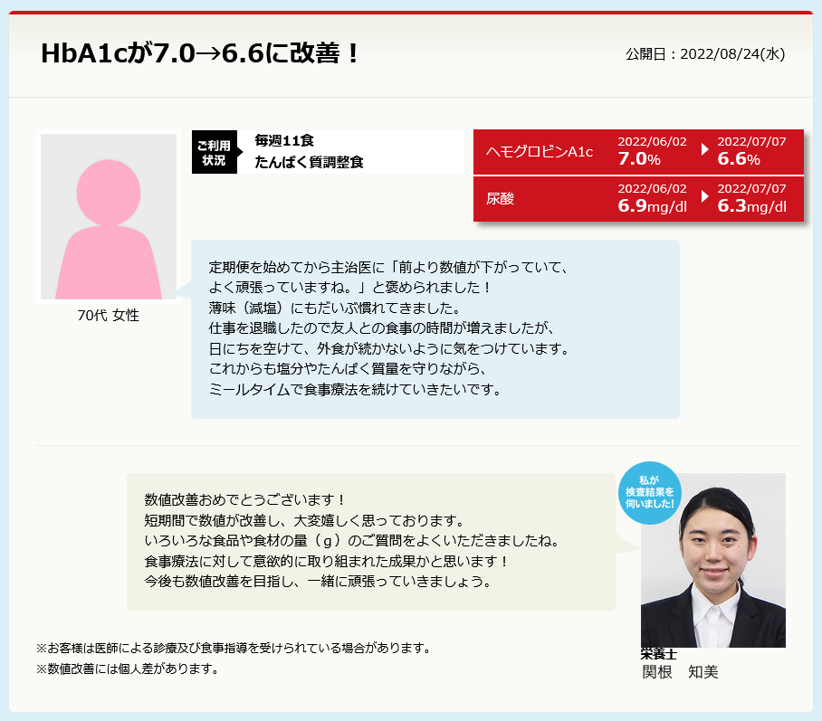Click the white arrow in ヘモグロビンA1c row

click(x=704, y=149)
